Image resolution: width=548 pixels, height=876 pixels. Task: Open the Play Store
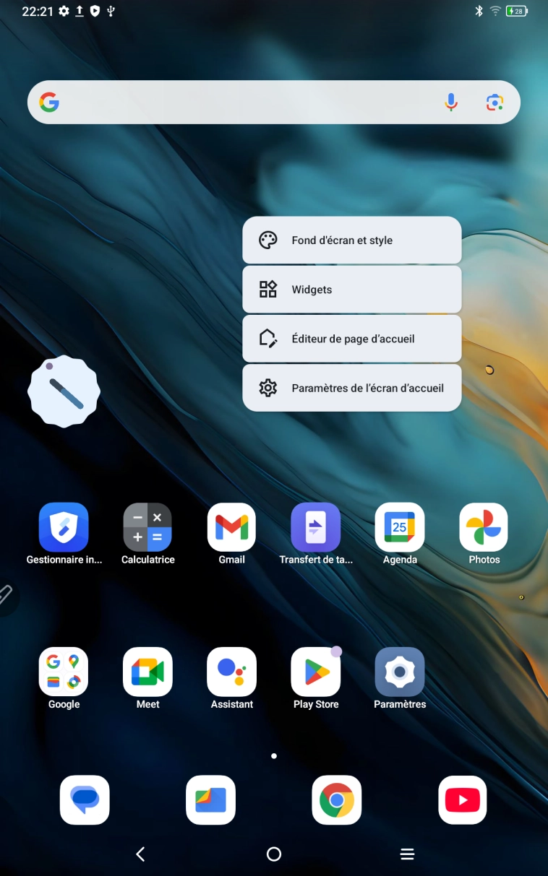[316, 672]
